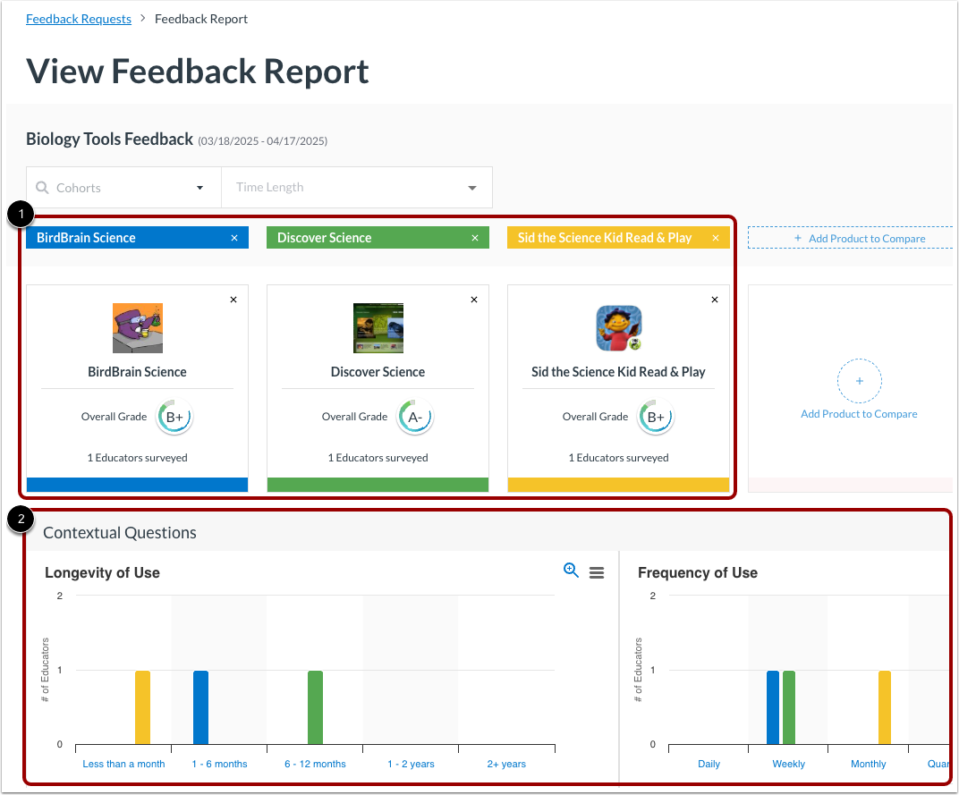Viewport: 959px width, 795px height.
Task: Open the Longevity of Use chart menu
Action: pyautogui.click(x=597, y=572)
